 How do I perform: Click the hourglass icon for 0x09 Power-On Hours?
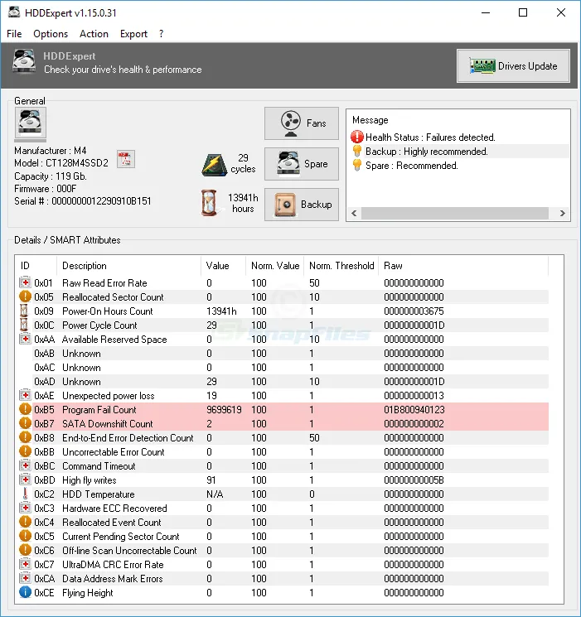click(24, 311)
